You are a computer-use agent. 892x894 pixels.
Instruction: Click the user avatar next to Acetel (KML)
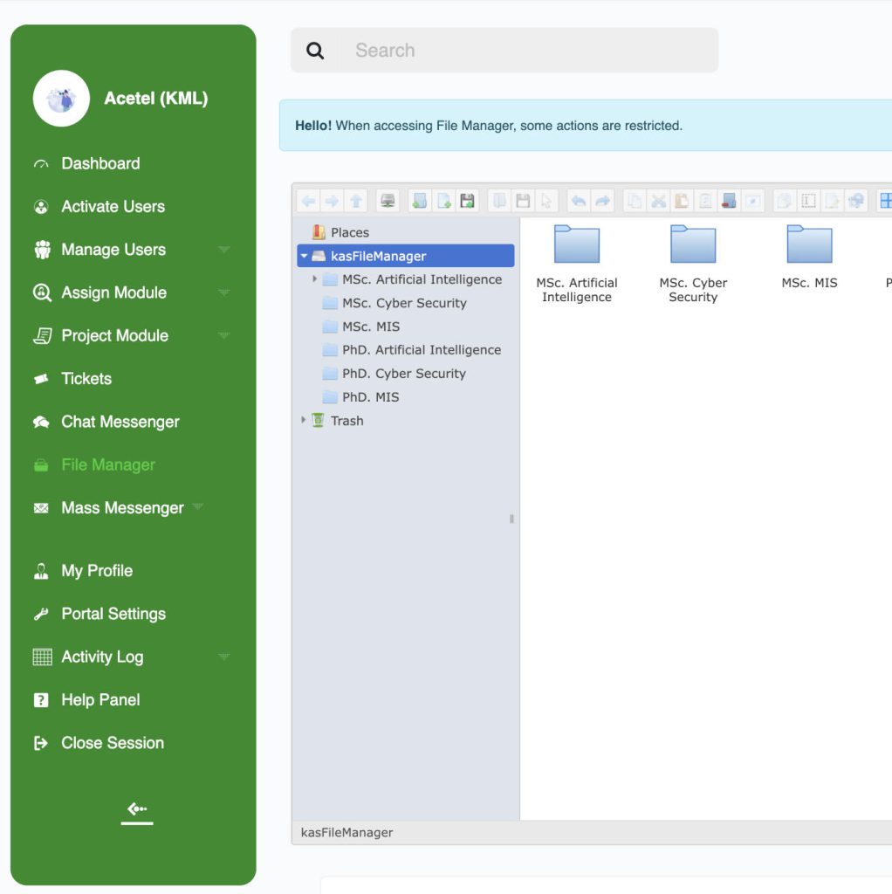61,99
